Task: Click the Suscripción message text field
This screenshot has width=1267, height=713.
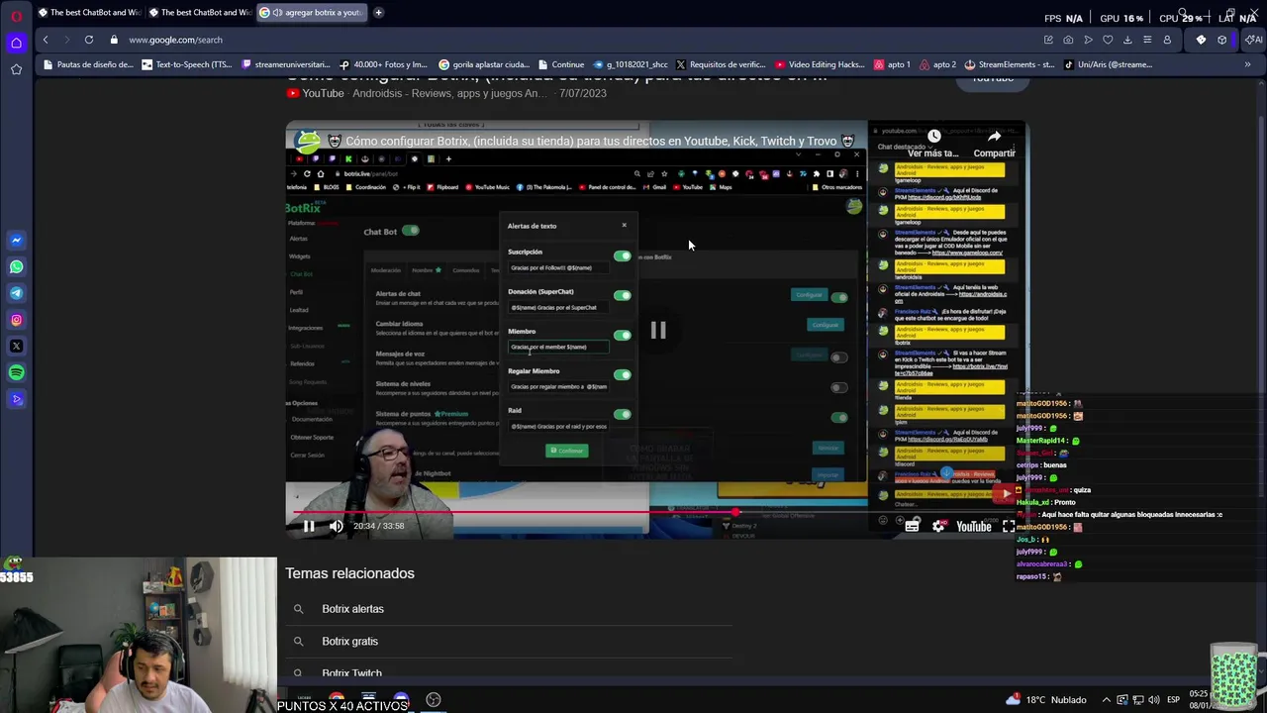Action: [558, 267]
